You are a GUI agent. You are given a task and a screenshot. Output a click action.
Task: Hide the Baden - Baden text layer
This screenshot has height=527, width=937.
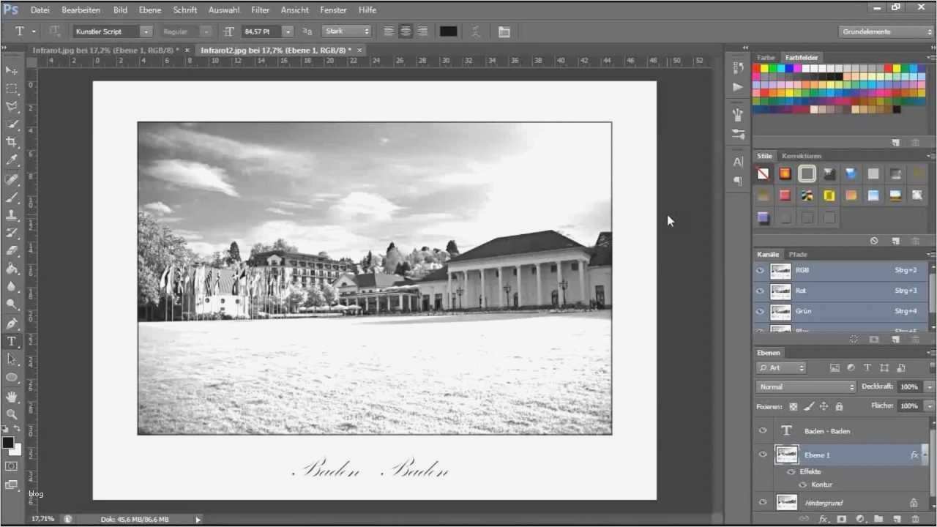pos(763,431)
